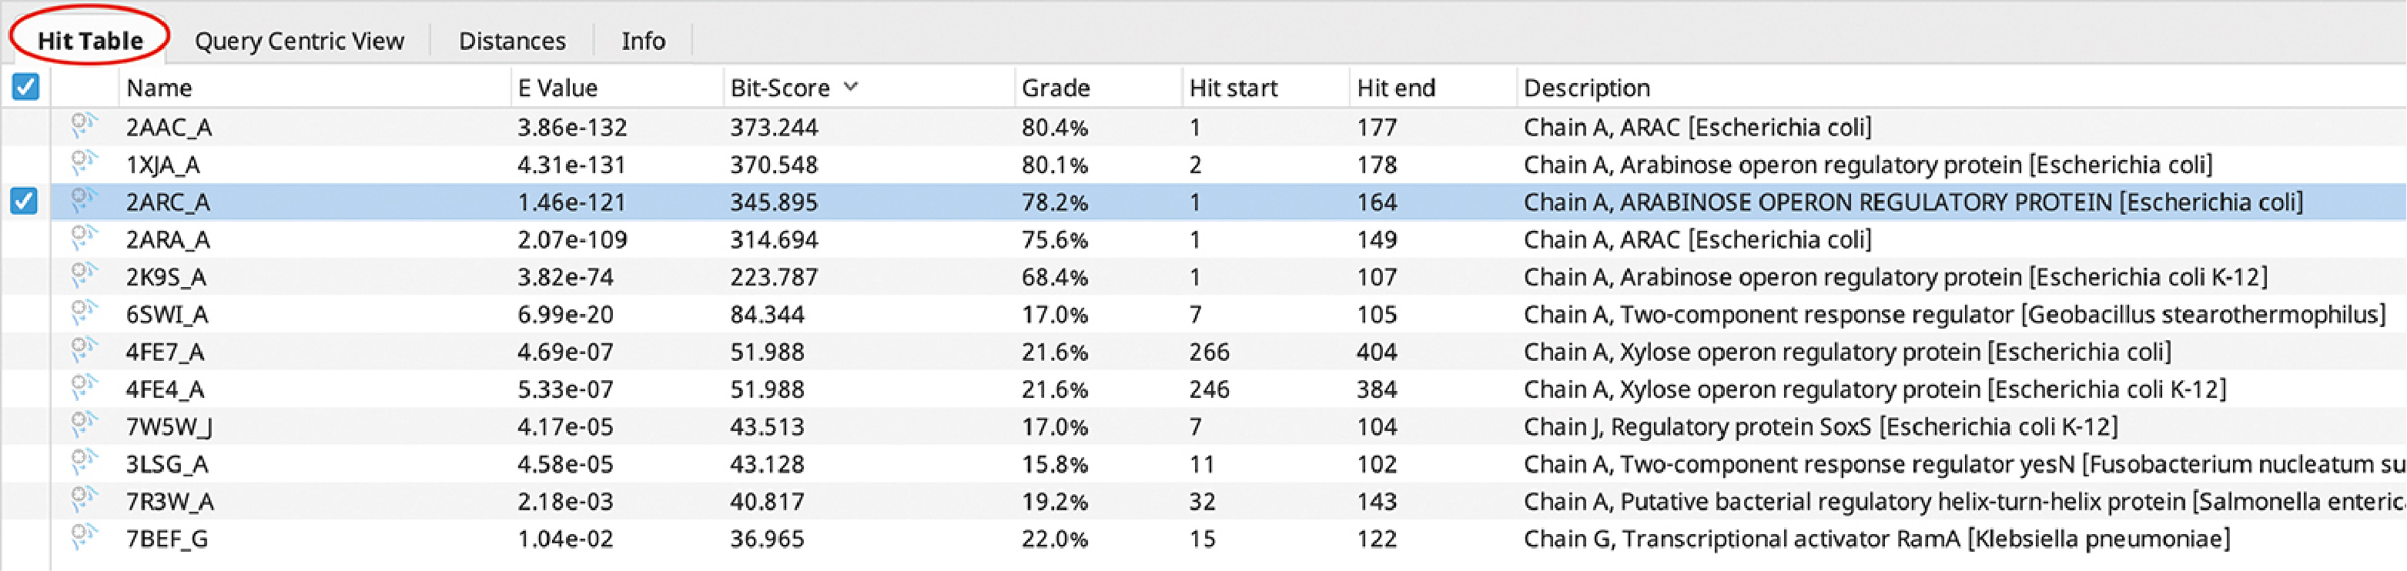Click the structure icon beside 7BEF_G
This screenshot has width=2407, height=571.
click(x=84, y=536)
